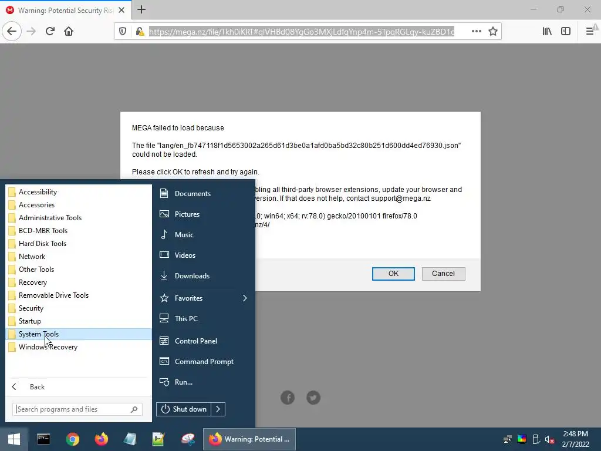Open the Run... dialog
The image size is (601, 451).
click(x=204, y=382)
